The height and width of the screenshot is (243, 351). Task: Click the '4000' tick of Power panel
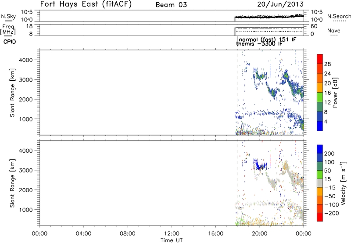click(x=26, y=60)
